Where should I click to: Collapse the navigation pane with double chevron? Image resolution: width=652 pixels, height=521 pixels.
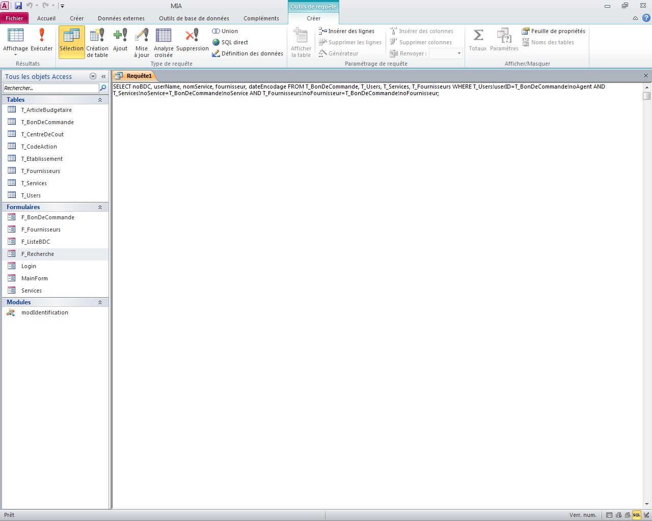point(103,76)
